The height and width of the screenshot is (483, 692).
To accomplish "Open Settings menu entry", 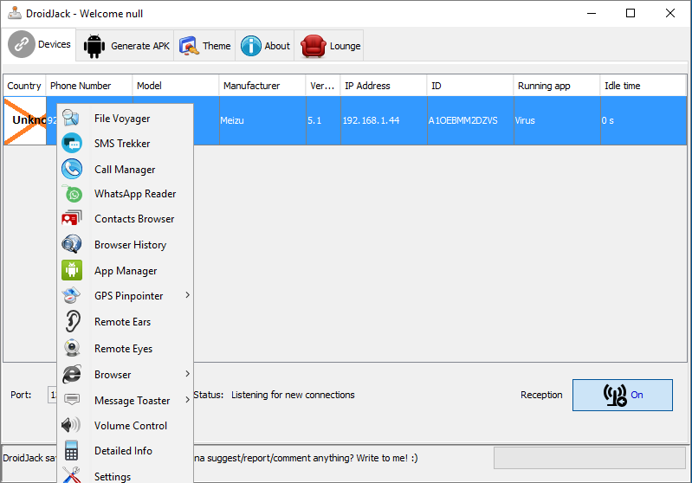I will pos(126,476).
